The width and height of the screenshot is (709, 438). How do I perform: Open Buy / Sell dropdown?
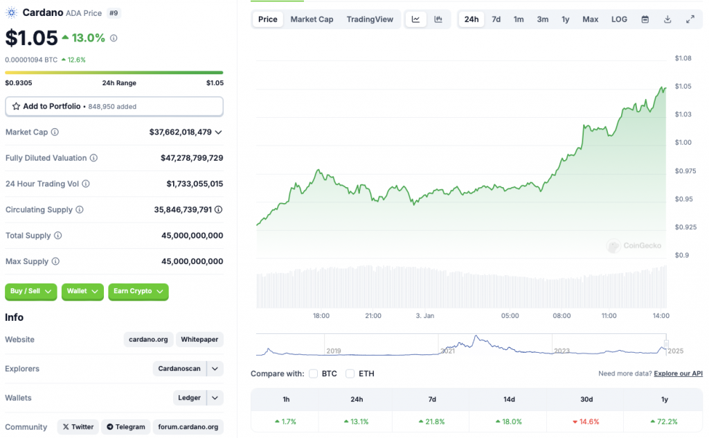click(30, 291)
